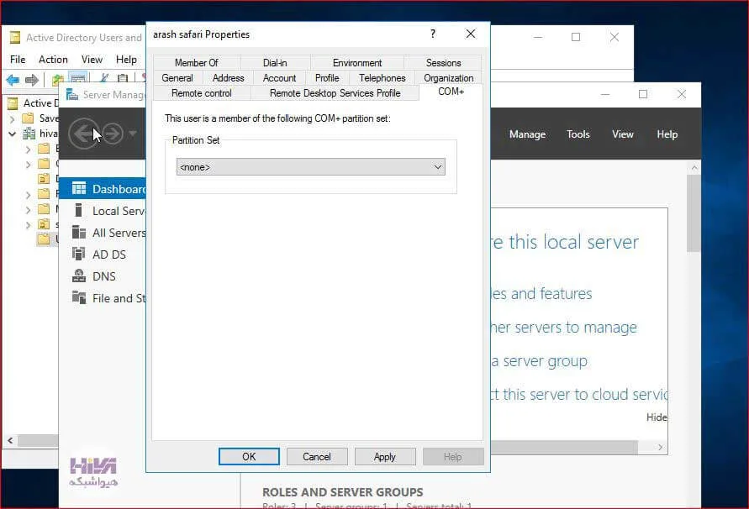Select the hiva domain node in tree
This screenshot has width=749, height=509.
(42, 134)
